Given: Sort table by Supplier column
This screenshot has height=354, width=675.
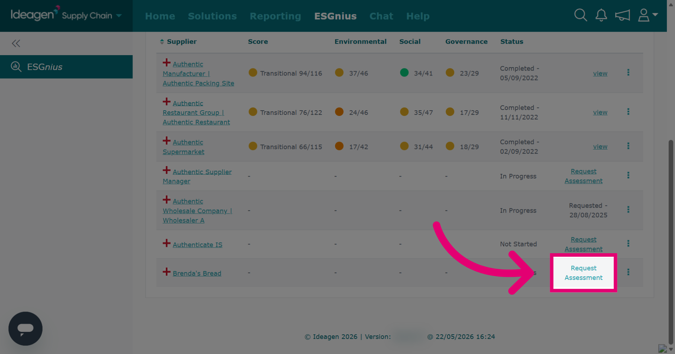Looking at the screenshot, I should [x=178, y=41].
